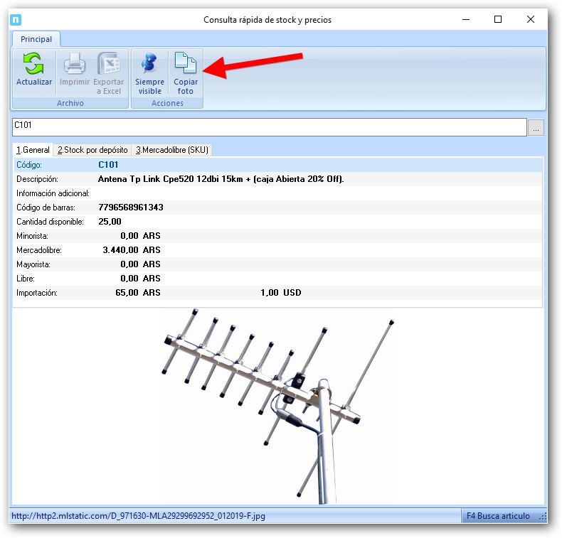Select the Mercadolibre price row
The height and width of the screenshot is (538, 562).
131,250
